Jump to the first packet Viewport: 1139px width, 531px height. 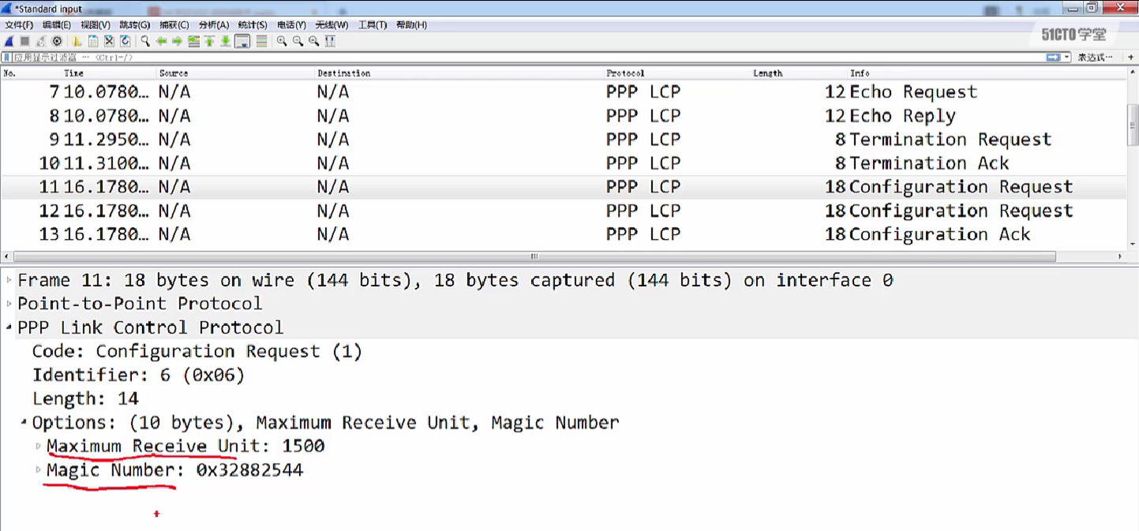click(x=209, y=41)
